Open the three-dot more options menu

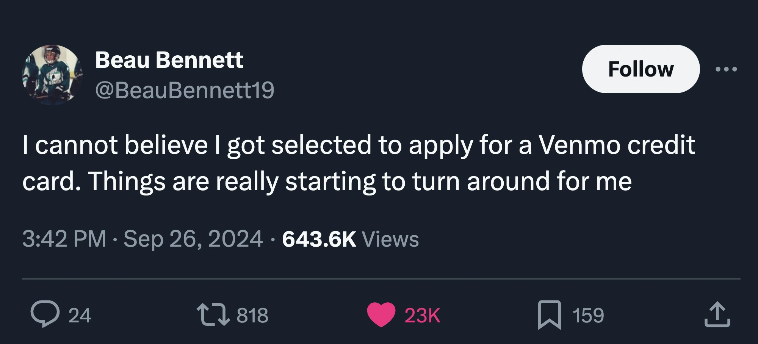(726, 69)
